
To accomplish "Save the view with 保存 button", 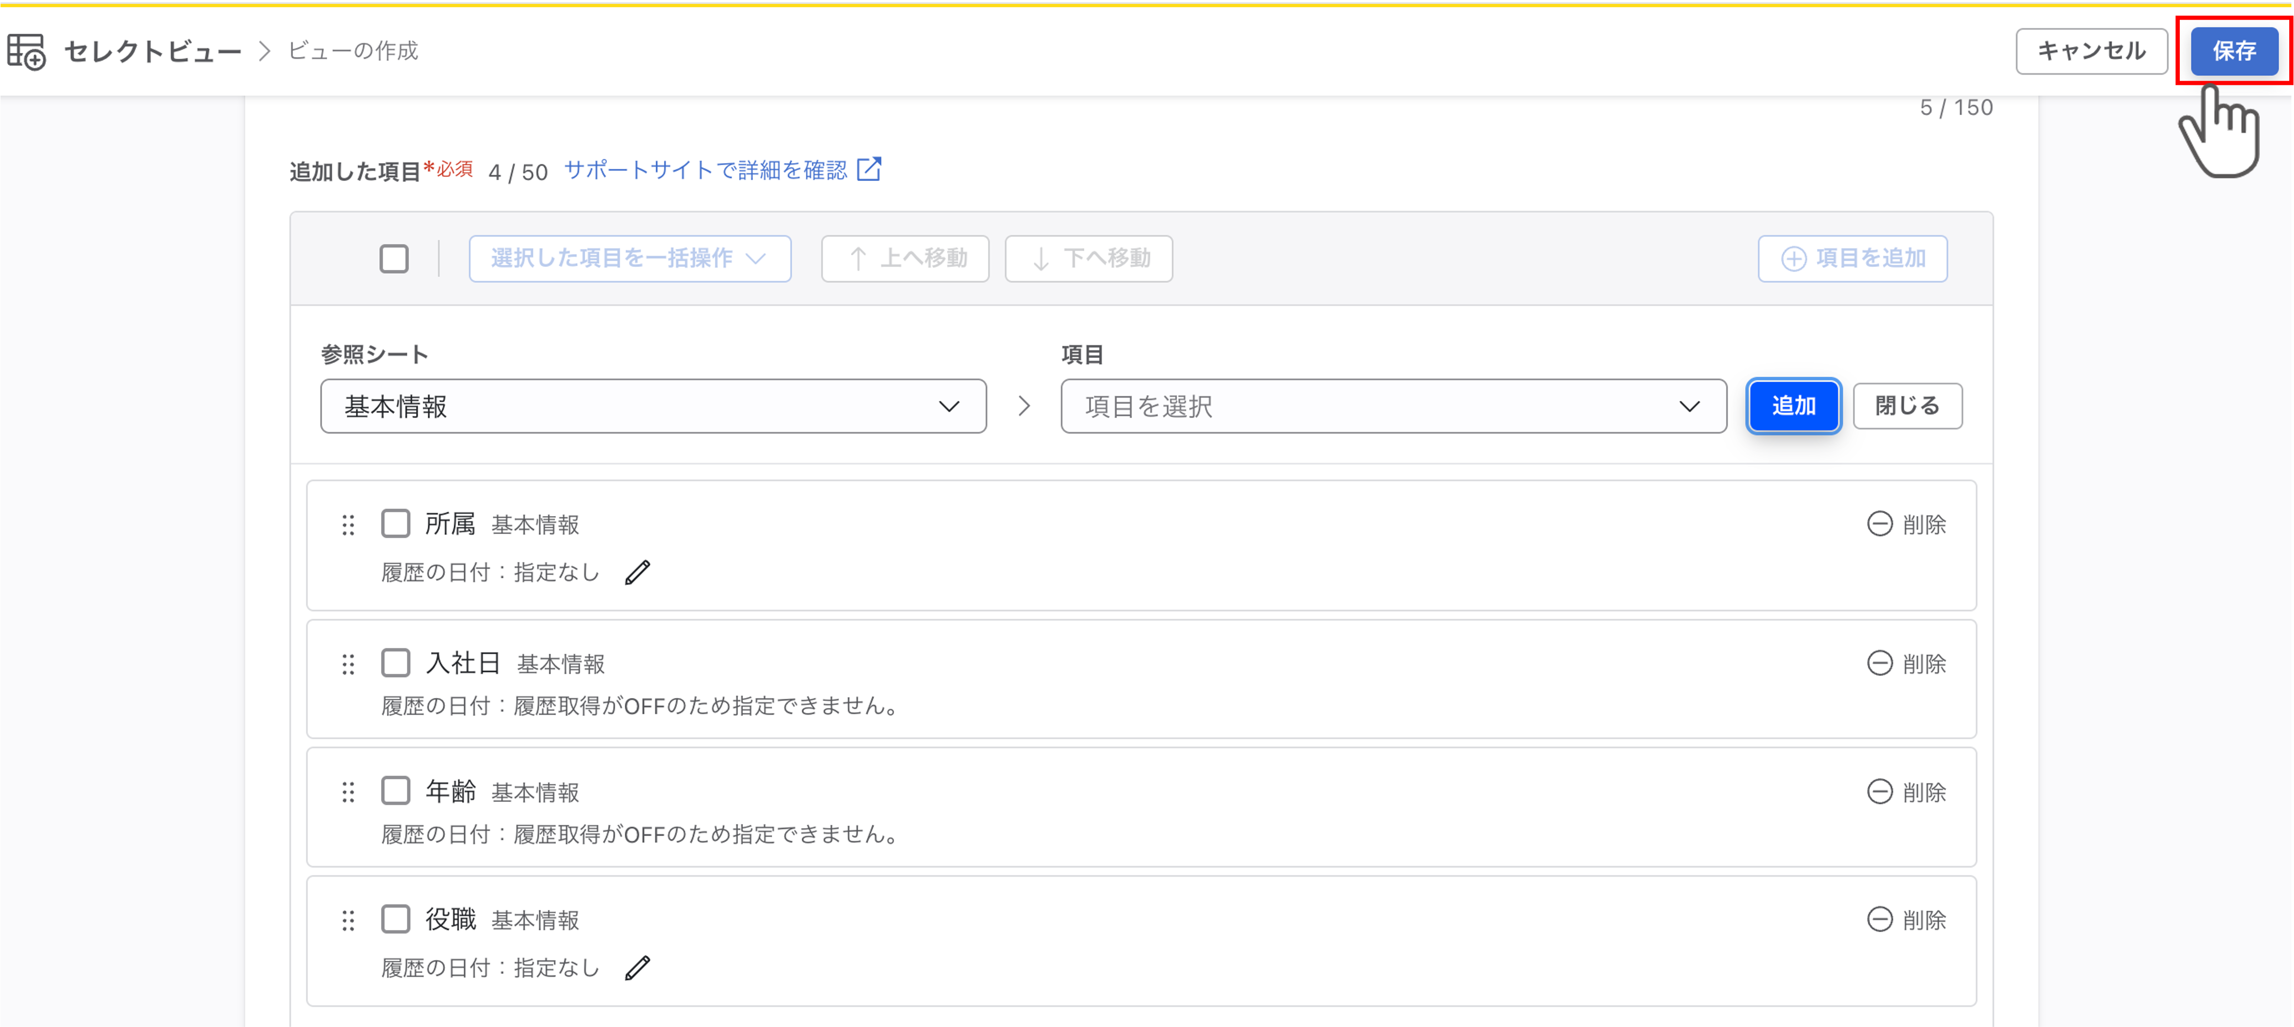I will click(x=2233, y=52).
